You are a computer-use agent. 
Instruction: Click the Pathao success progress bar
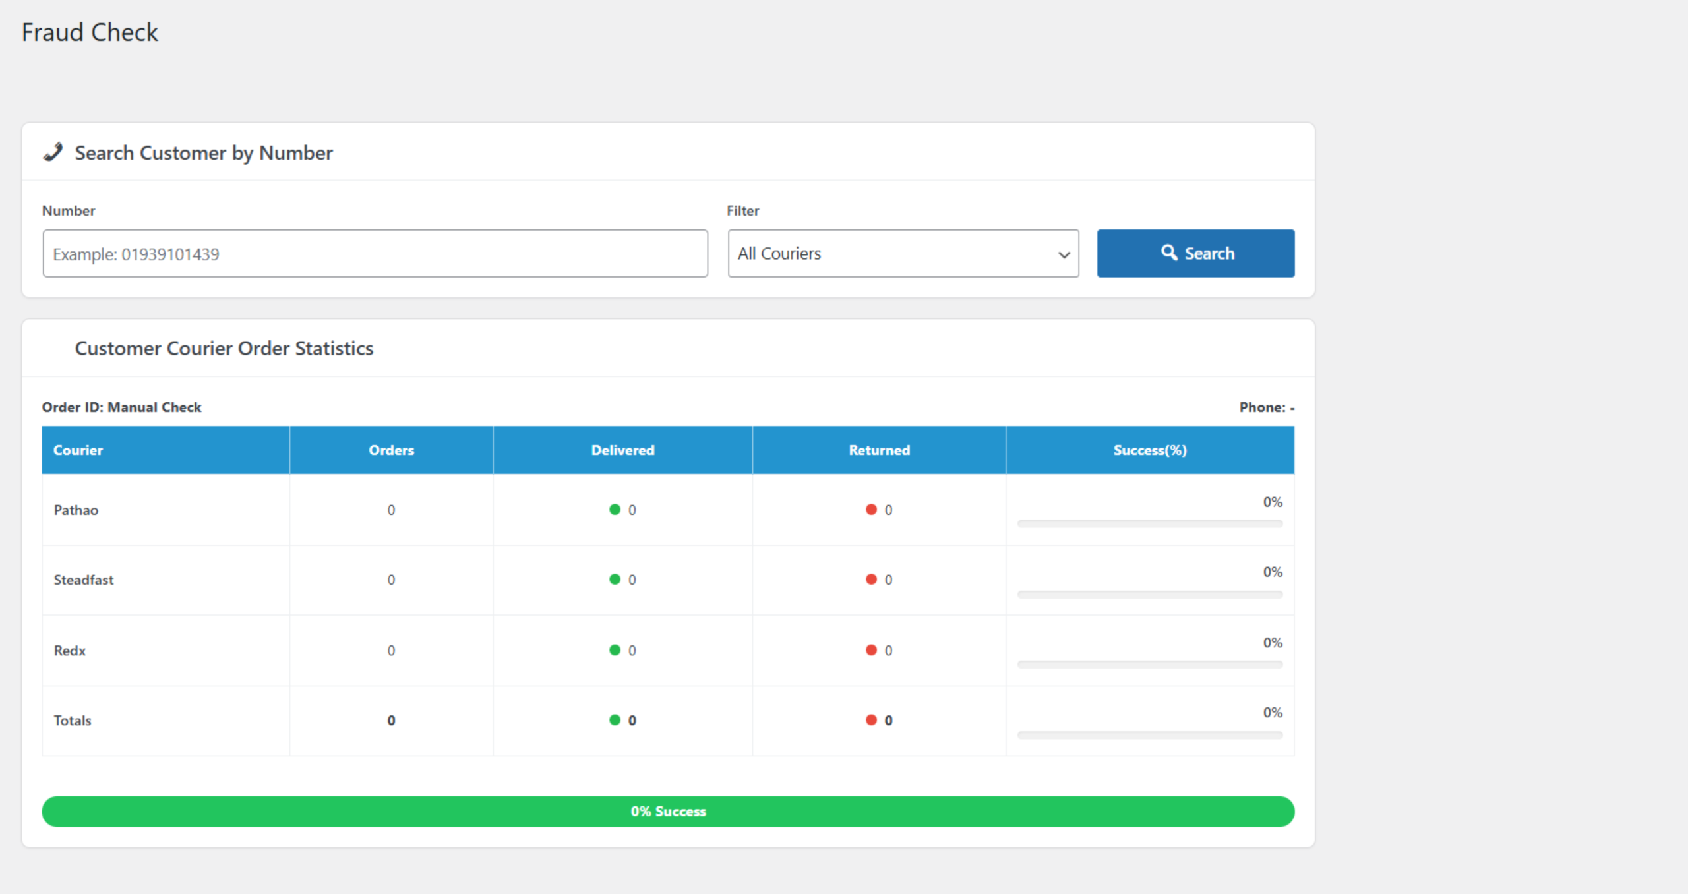1150,524
